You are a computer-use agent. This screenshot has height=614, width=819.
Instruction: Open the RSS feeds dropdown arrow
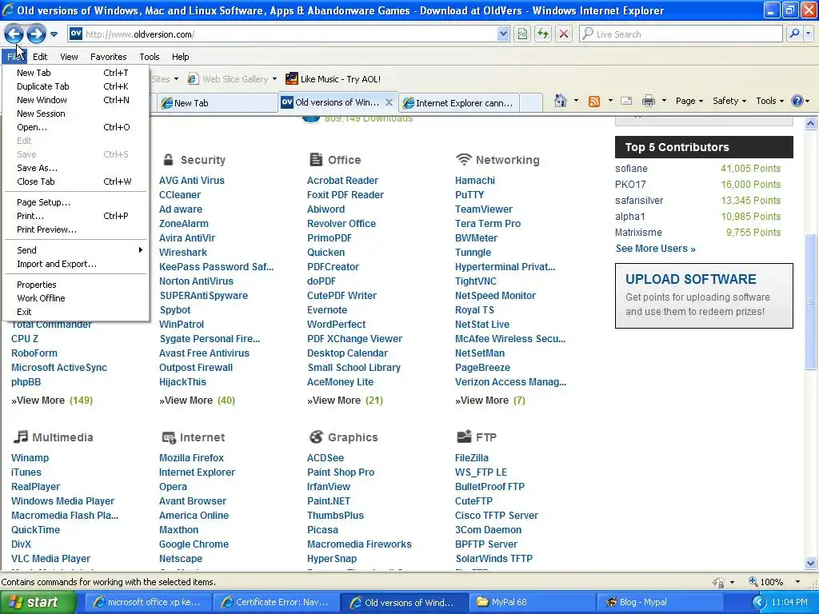[x=610, y=101]
